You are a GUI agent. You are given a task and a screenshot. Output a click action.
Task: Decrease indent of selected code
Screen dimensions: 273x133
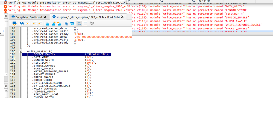click(x=40, y=23)
